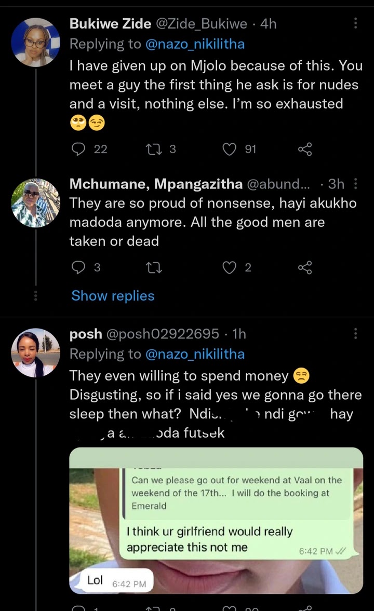Open @nazo_nikilitha mention in posh's reply
This screenshot has height=611, width=374.
click(x=194, y=354)
